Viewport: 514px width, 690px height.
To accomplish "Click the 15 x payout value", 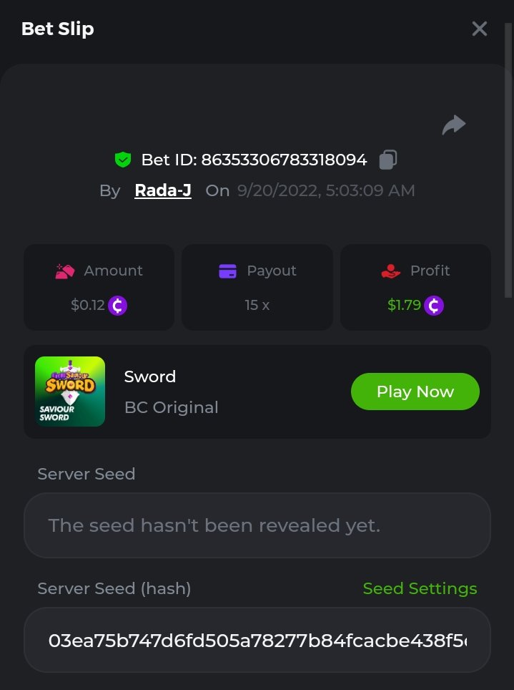I will coord(257,305).
